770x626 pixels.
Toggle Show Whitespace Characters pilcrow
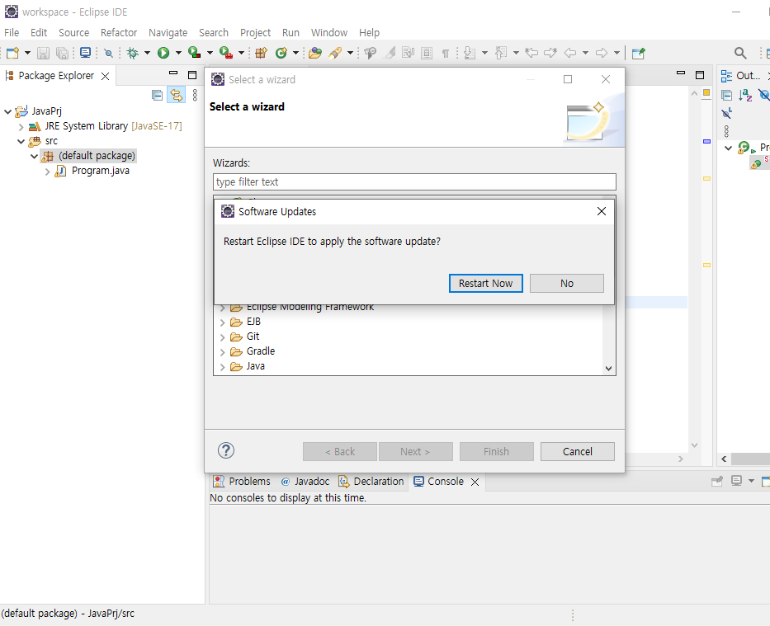446,53
